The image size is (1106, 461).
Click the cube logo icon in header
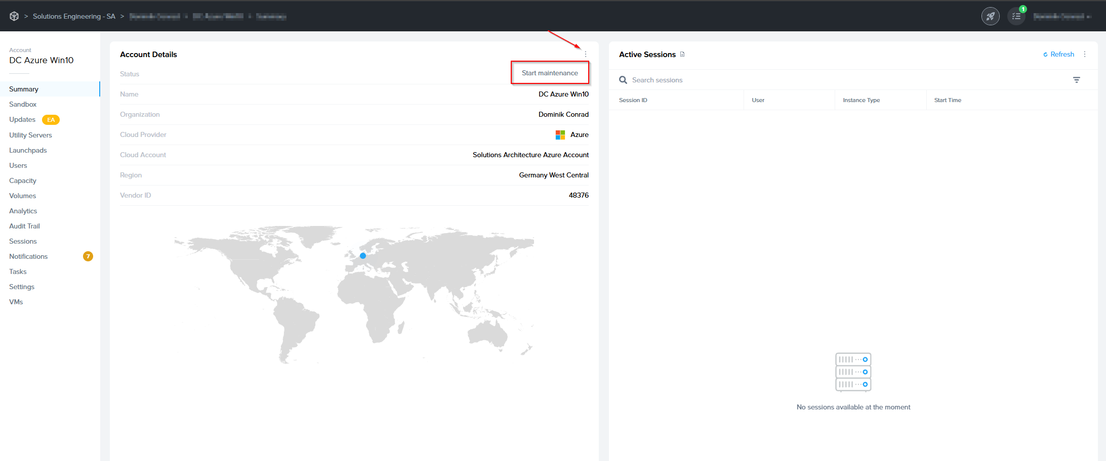pos(14,16)
